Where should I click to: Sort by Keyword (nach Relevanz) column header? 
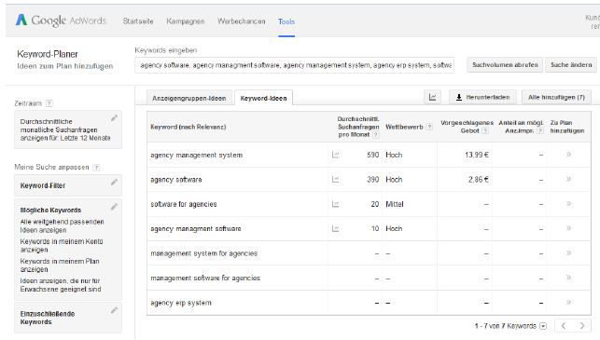188,127
